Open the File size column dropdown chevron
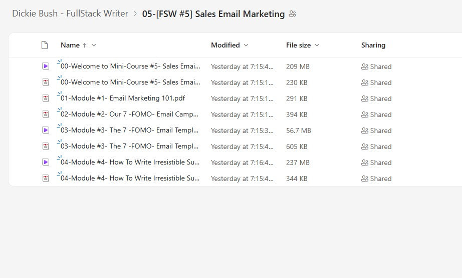The height and width of the screenshot is (278, 462). click(317, 45)
